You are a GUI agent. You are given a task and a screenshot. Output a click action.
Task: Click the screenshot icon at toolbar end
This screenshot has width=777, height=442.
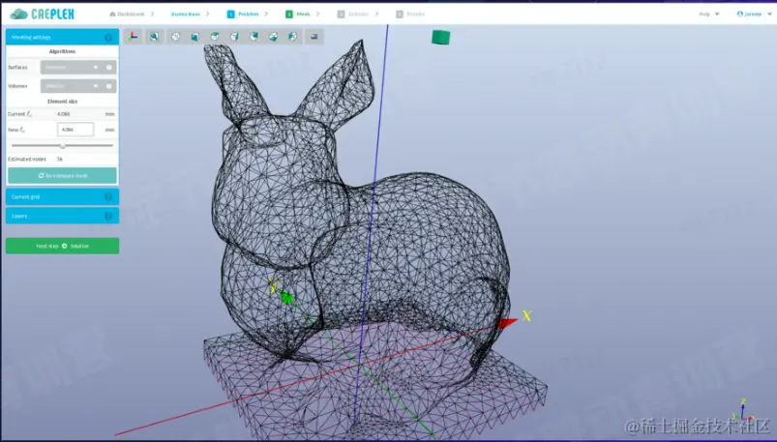point(314,37)
